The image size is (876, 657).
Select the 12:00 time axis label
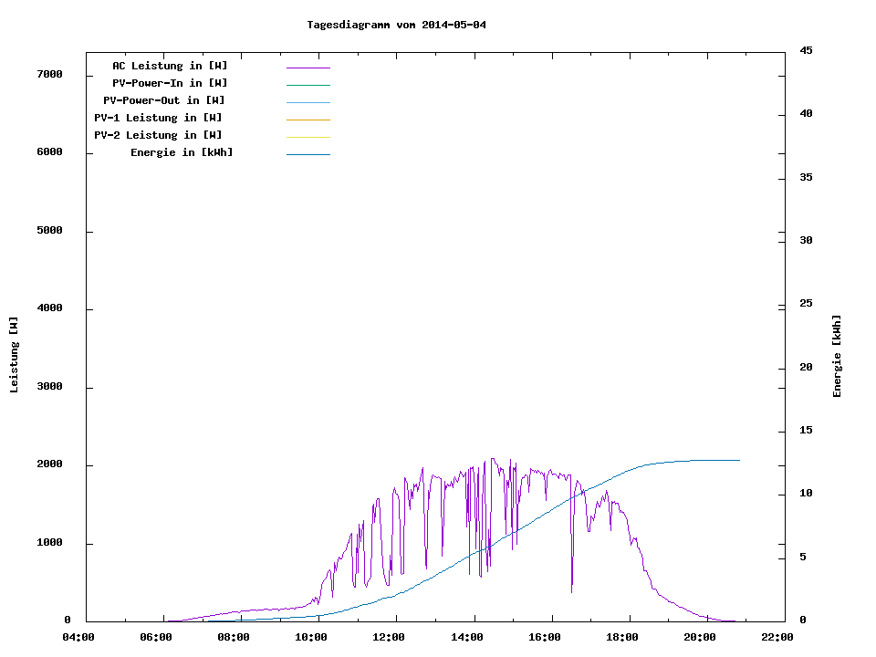389,637
